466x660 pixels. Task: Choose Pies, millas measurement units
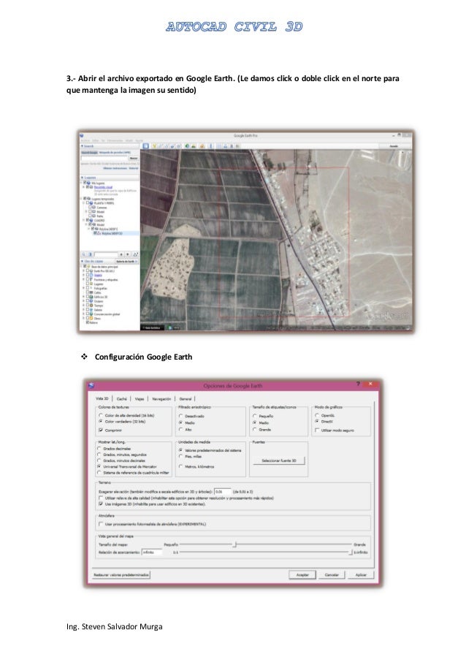tap(181, 456)
